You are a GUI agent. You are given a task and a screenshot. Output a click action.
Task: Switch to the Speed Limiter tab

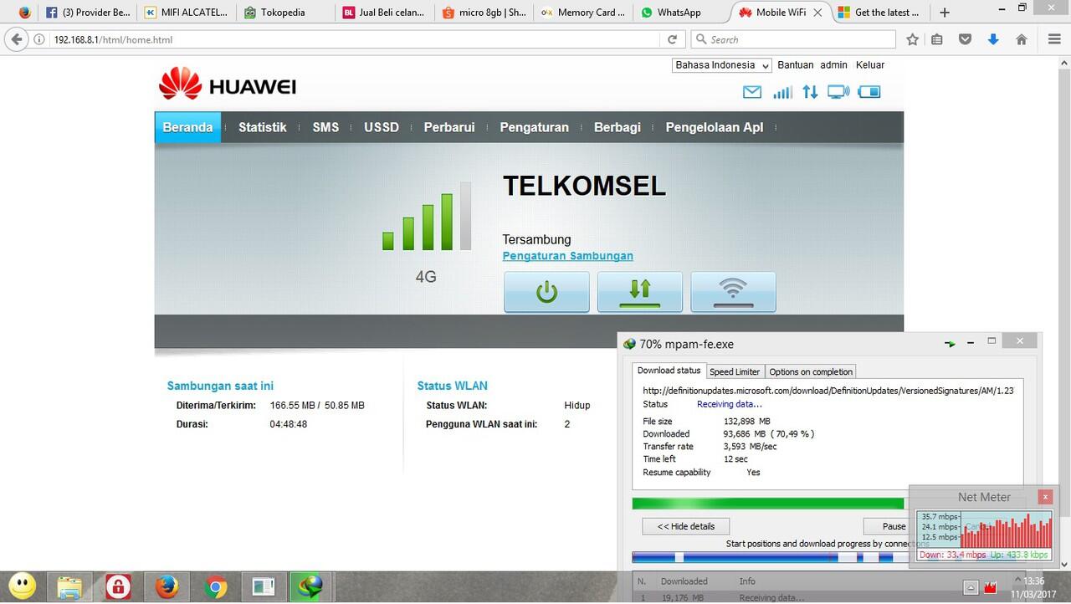735,371
